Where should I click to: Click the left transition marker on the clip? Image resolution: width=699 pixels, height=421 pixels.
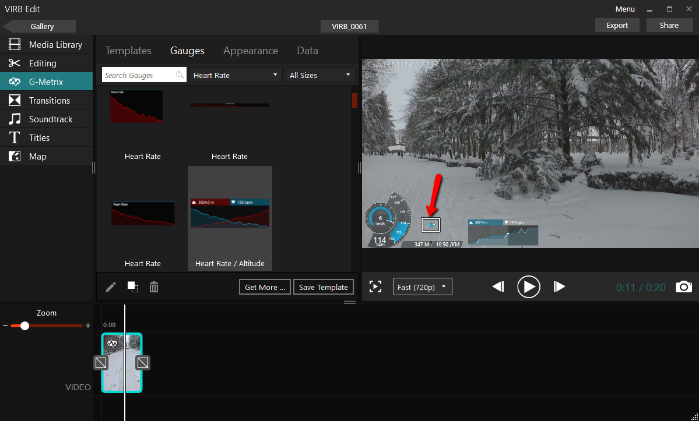pyautogui.click(x=101, y=363)
